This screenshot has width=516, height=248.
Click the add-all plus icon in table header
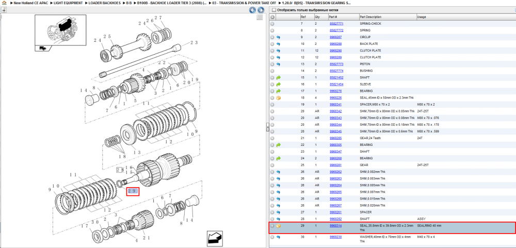click(x=272, y=17)
